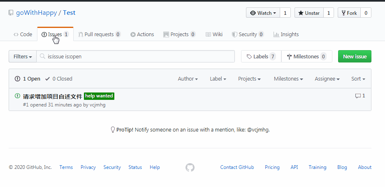The image size is (385, 187).
Task: Expand the Projects filter dropdown
Action: 249,79
